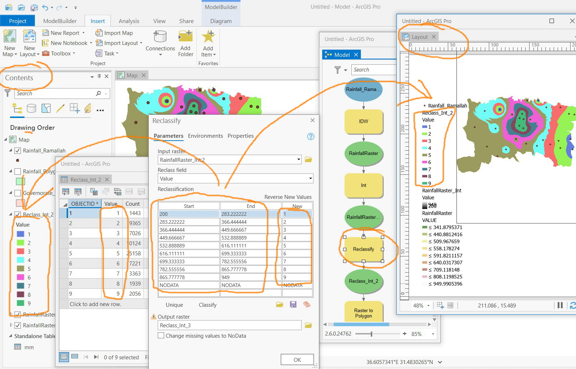Click the Import Map button

click(x=114, y=33)
